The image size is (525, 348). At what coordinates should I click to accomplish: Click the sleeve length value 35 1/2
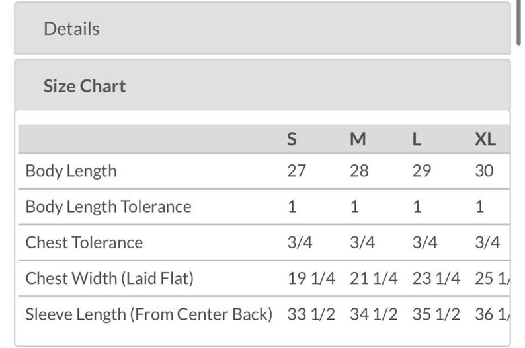pos(436,314)
